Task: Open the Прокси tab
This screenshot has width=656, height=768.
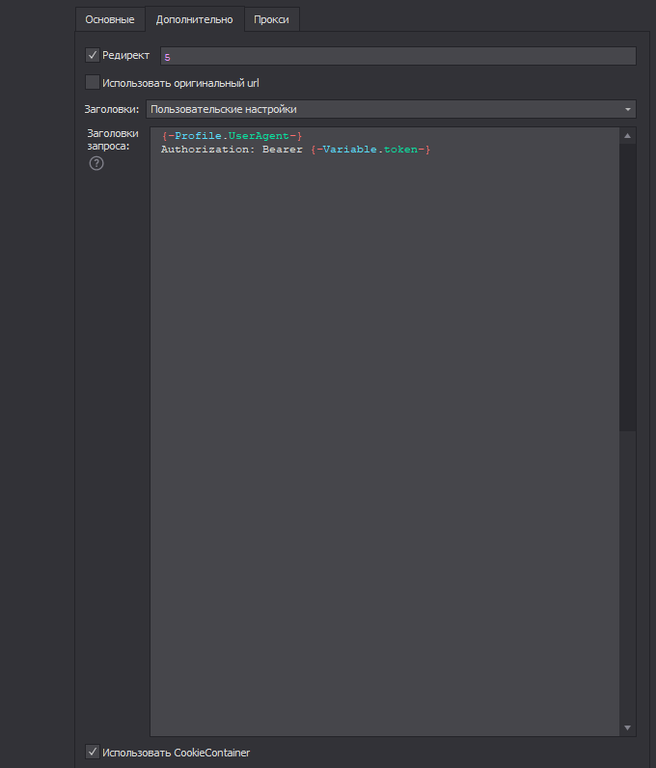Action: coord(271,19)
